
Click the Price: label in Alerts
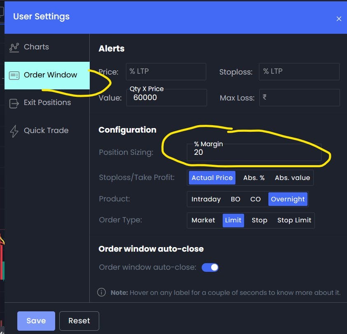point(108,72)
